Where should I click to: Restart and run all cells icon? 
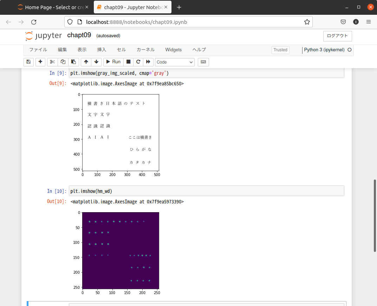tap(148, 62)
